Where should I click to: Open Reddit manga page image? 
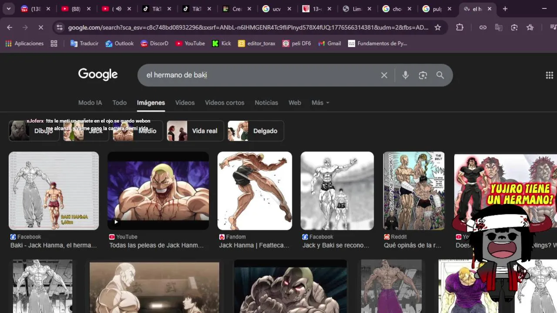pos(414,190)
